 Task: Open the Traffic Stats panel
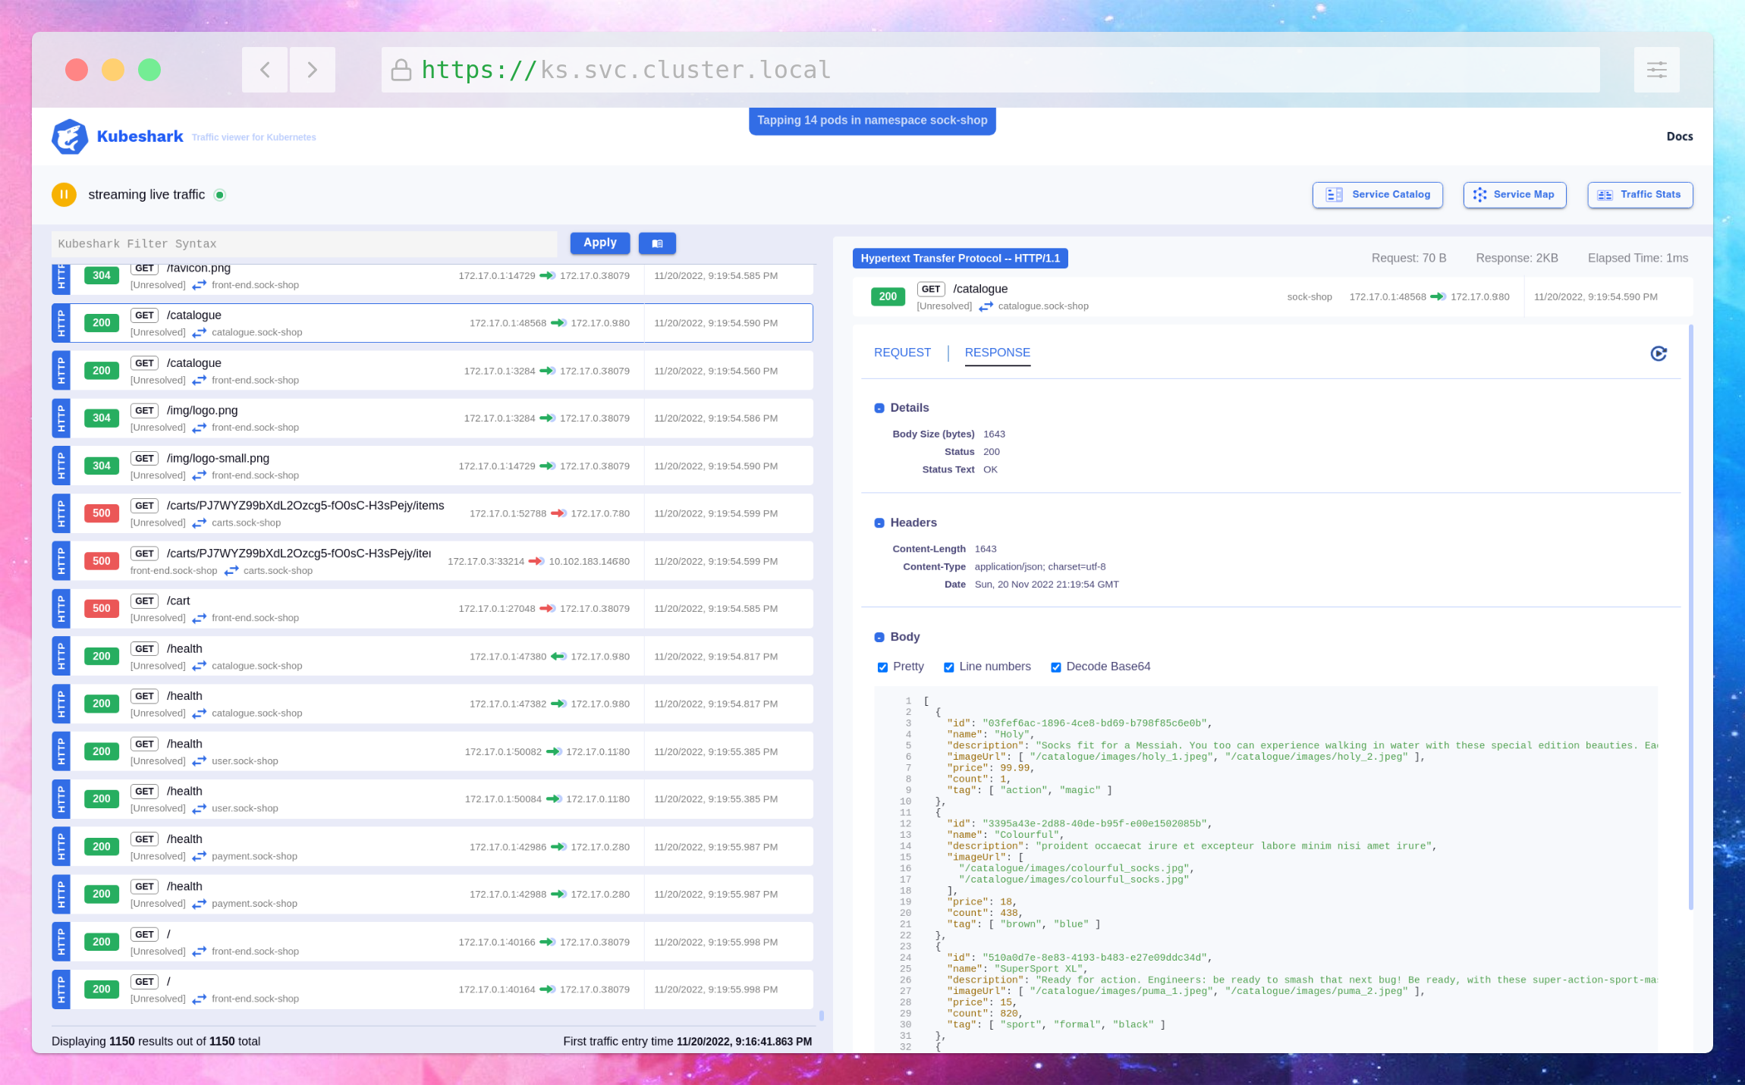[1639, 195]
